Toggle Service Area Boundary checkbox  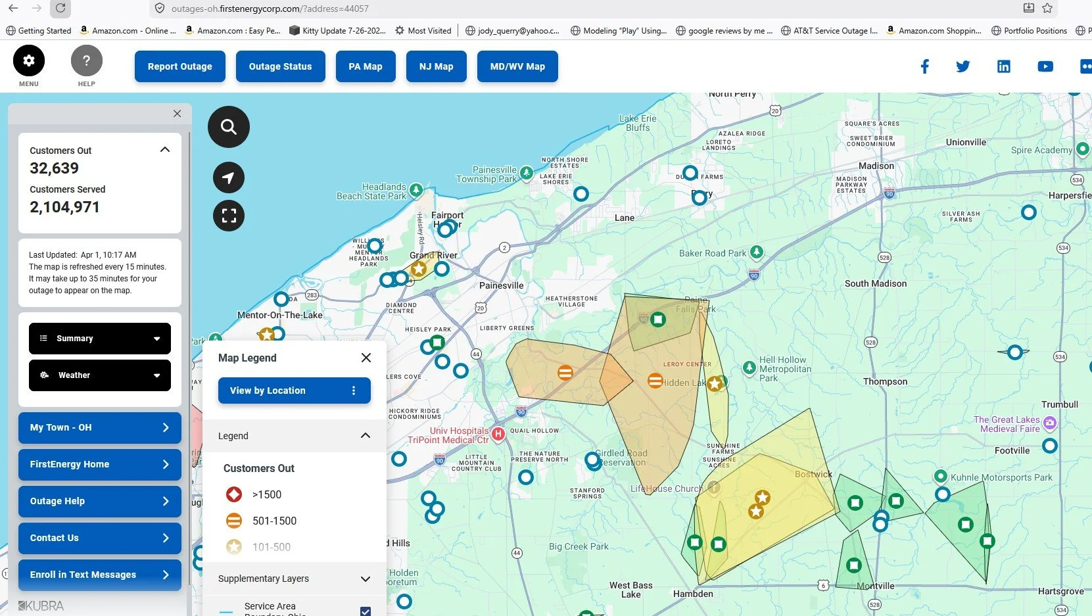(366, 611)
